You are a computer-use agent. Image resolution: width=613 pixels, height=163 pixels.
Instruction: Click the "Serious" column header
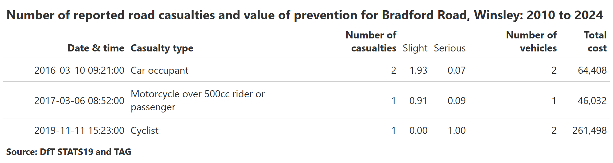[x=450, y=48]
